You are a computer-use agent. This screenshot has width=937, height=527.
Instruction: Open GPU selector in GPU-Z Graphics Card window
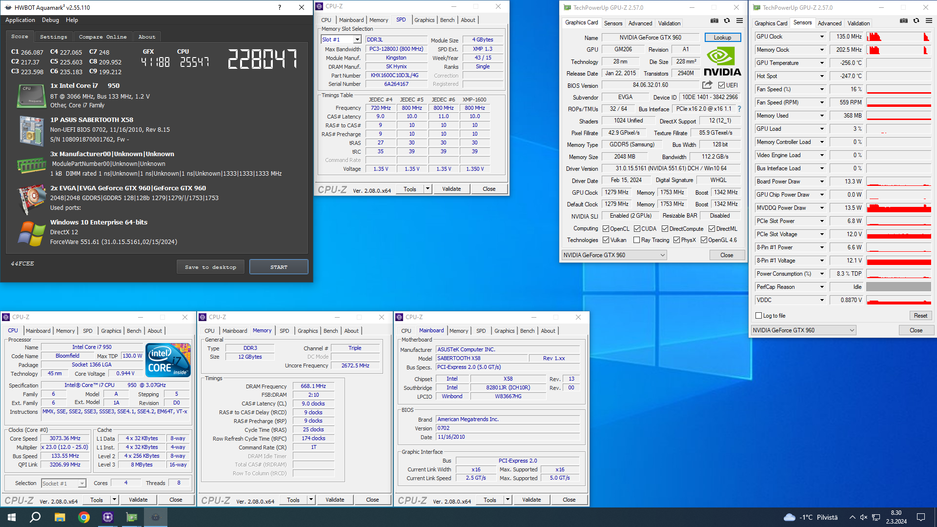614,255
